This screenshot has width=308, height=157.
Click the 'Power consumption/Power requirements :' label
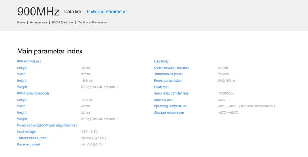click(47, 125)
